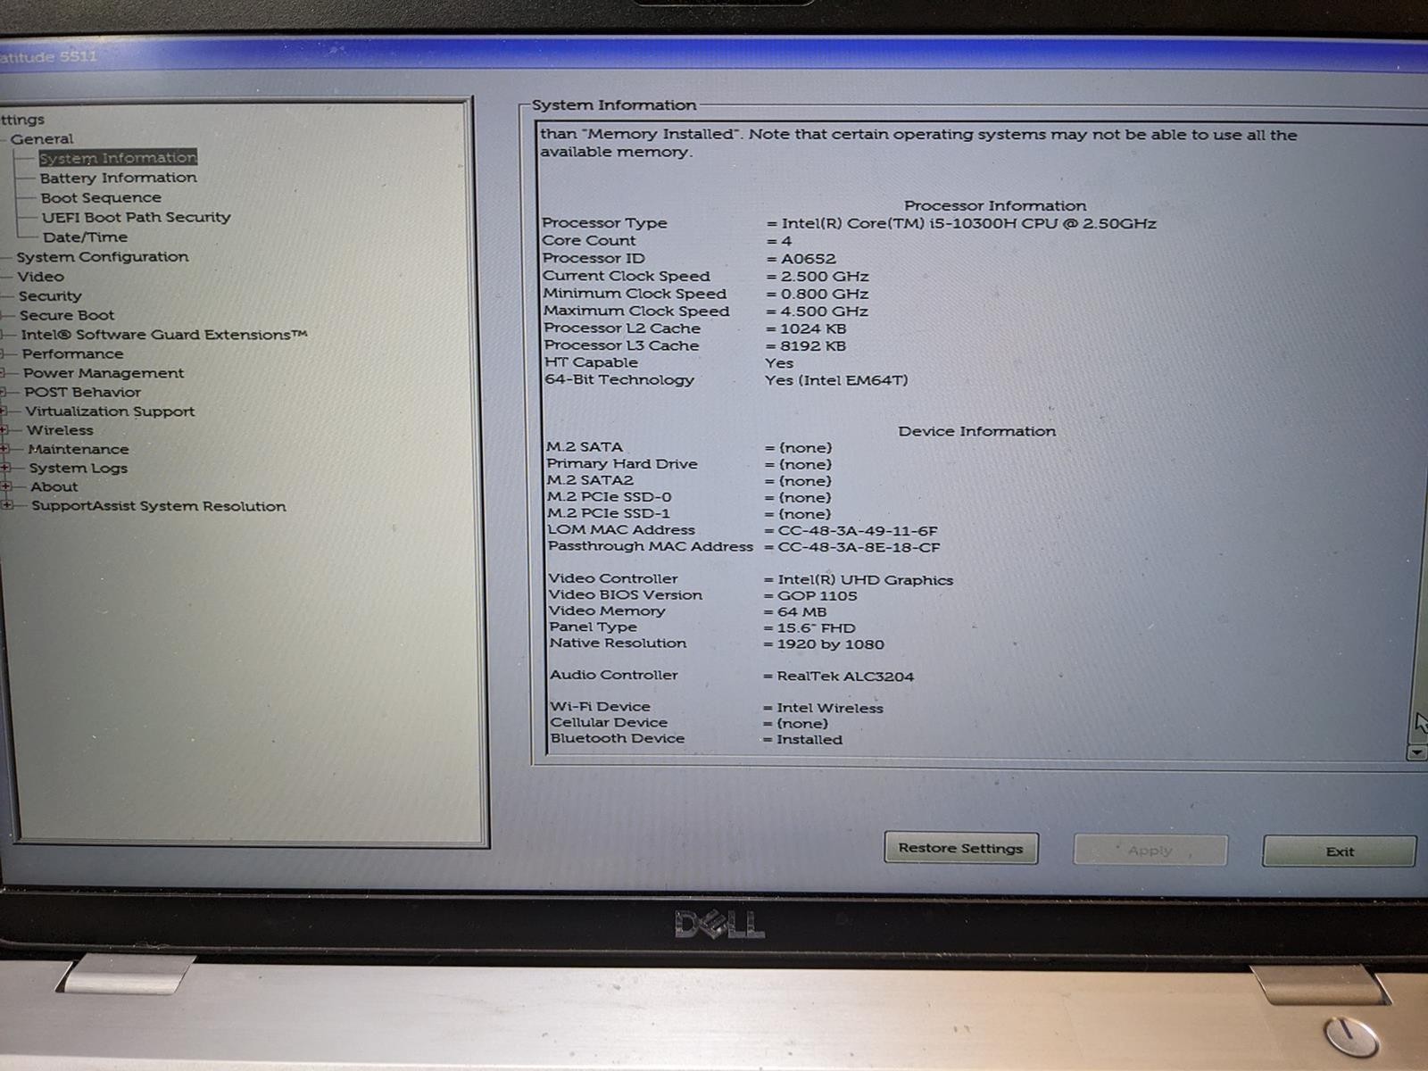
Task: Click the Panel Type value 15.6" FHD
Action: click(x=816, y=628)
